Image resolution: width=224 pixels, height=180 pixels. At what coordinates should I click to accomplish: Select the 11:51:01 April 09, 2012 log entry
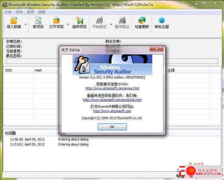pyautogui.click(x=49, y=144)
